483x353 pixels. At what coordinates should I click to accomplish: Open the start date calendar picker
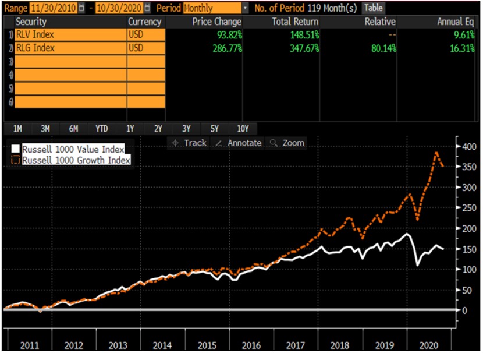click(x=81, y=8)
